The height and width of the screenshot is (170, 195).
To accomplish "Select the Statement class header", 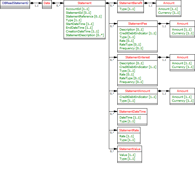I will point(84,3).
